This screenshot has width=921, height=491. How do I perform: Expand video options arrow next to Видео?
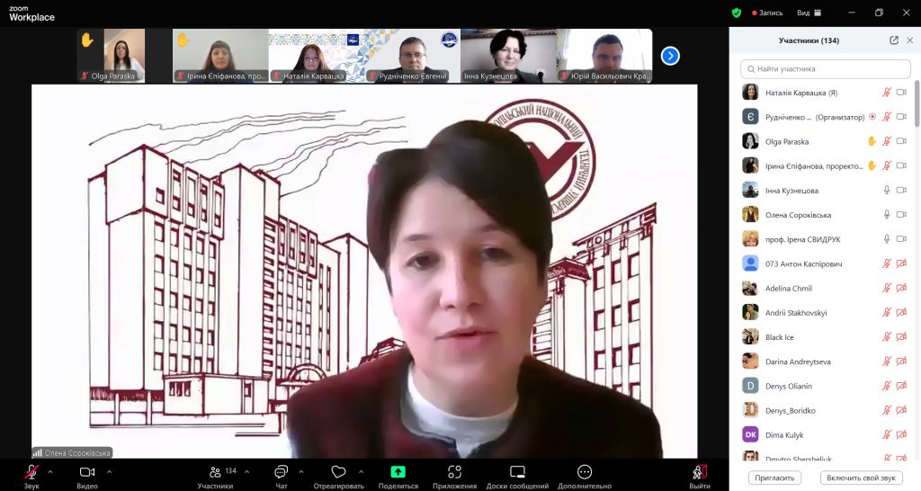pos(109,471)
